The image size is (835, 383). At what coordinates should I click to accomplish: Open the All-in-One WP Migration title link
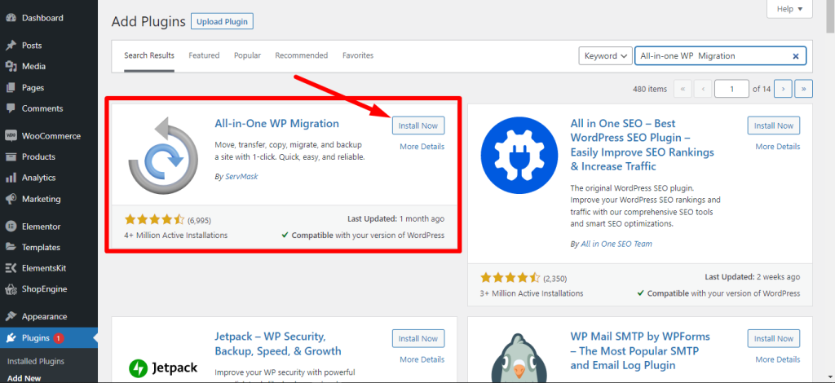[x=277, y=123]
